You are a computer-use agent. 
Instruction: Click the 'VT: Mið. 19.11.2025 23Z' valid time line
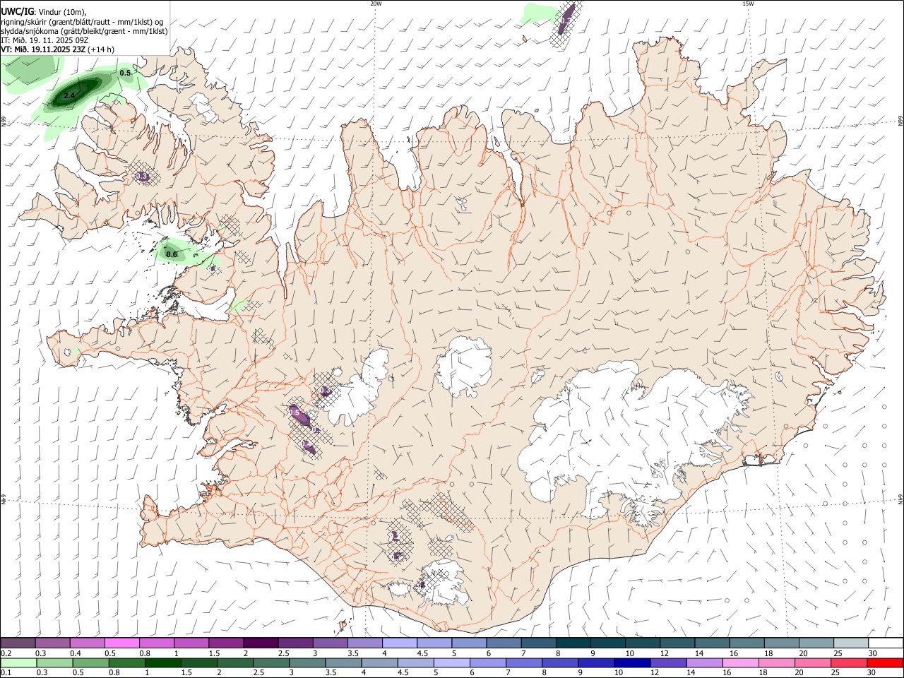44,49
